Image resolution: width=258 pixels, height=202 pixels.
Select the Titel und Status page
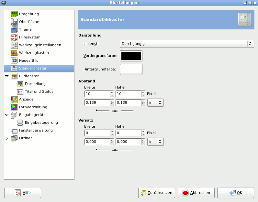tap(39, 91)
